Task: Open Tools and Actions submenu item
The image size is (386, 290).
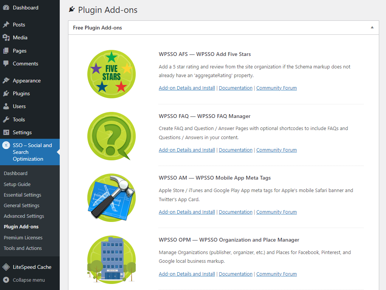Action: [x=23, y=248]
